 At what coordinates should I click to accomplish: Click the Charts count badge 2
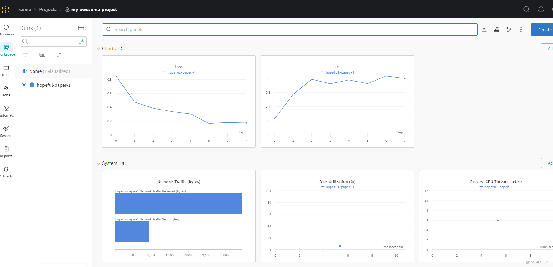121,49
